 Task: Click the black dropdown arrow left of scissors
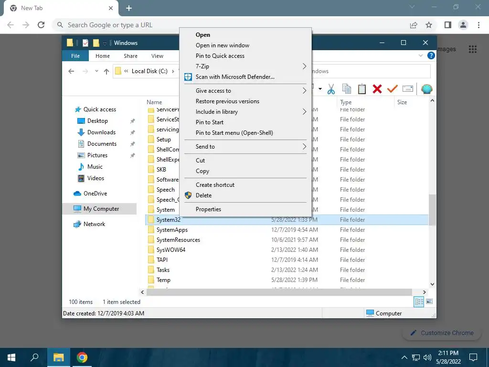pyautogui.click(x=320, y=89)
